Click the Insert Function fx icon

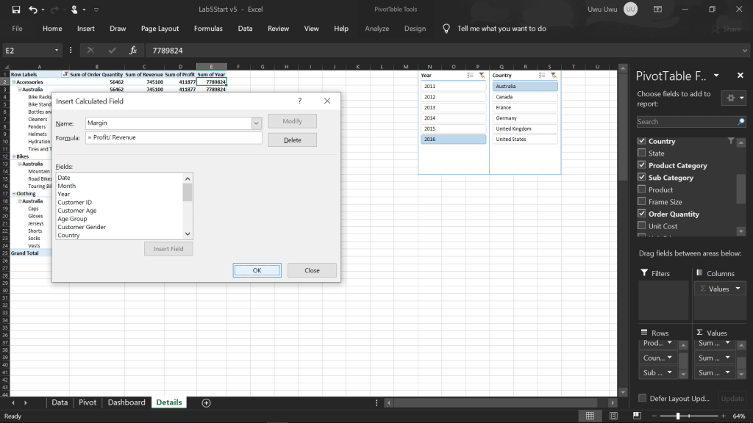tap(133, 50)
